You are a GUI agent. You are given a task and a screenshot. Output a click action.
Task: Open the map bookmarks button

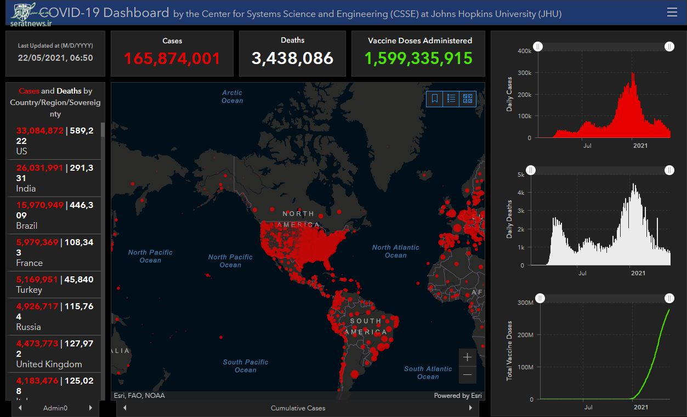tap(435, 99)
